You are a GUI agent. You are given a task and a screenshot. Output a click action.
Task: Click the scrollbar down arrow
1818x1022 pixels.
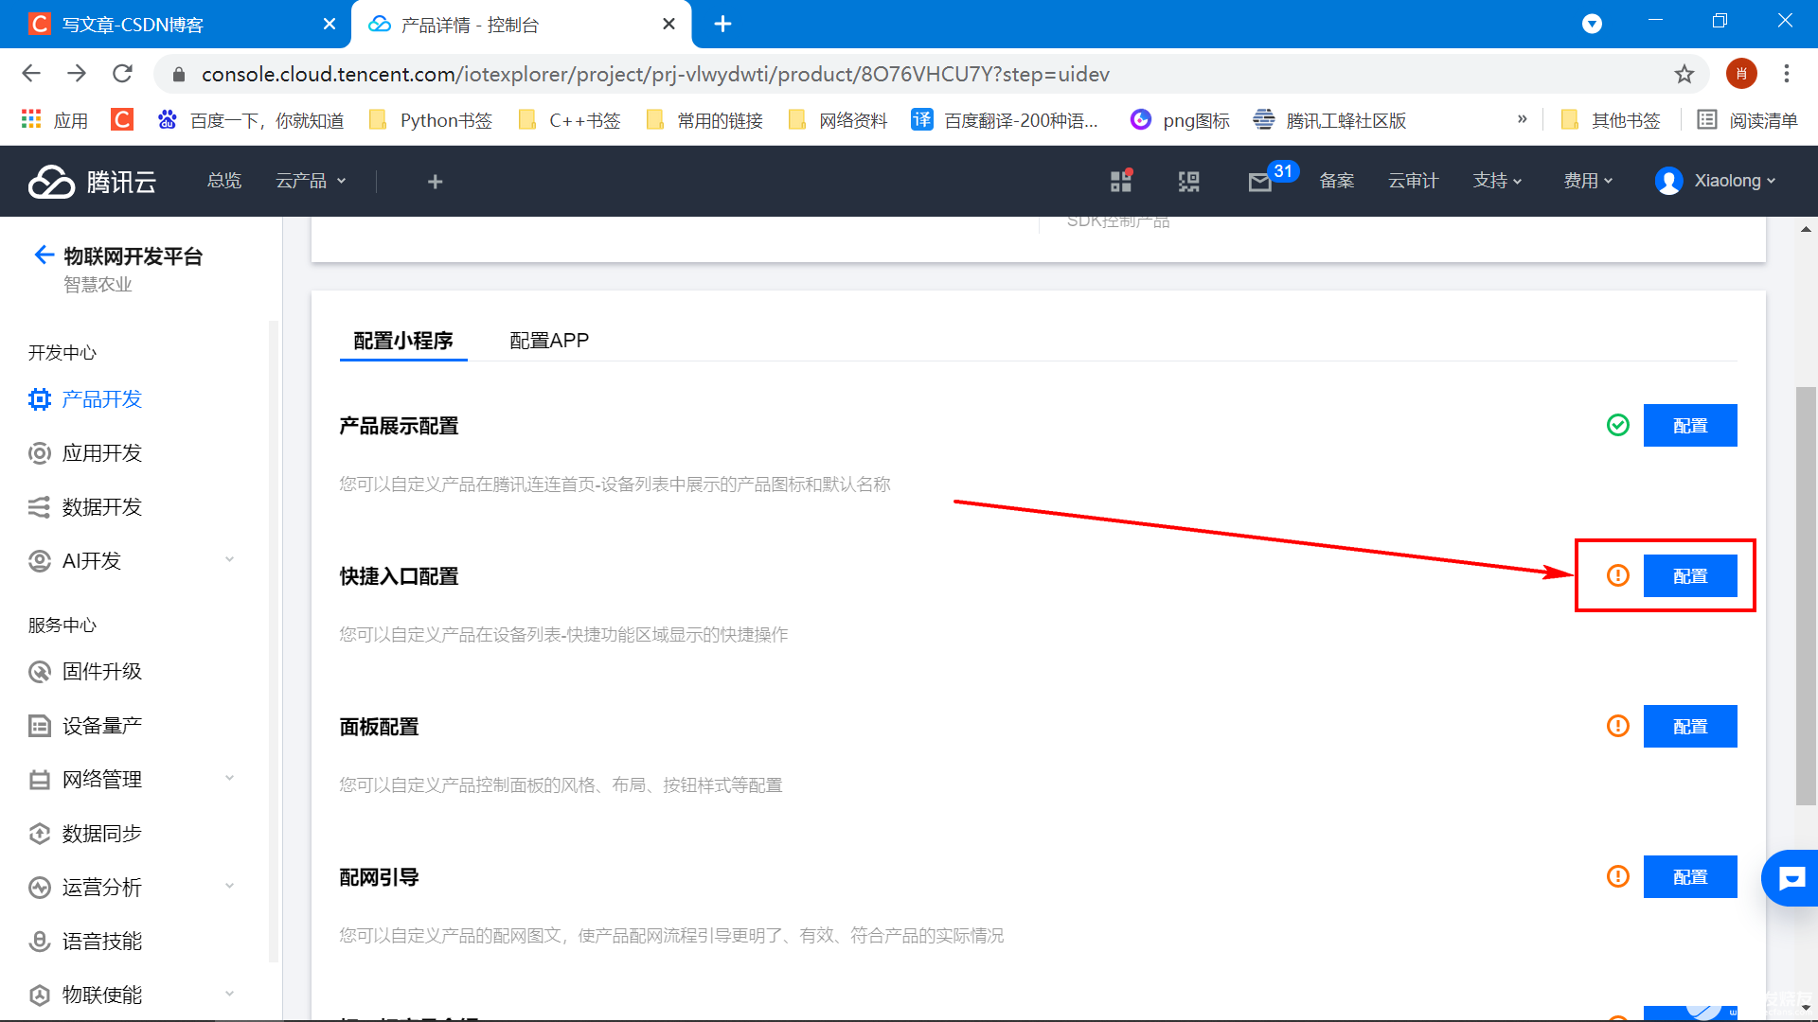(1806, 1007)
